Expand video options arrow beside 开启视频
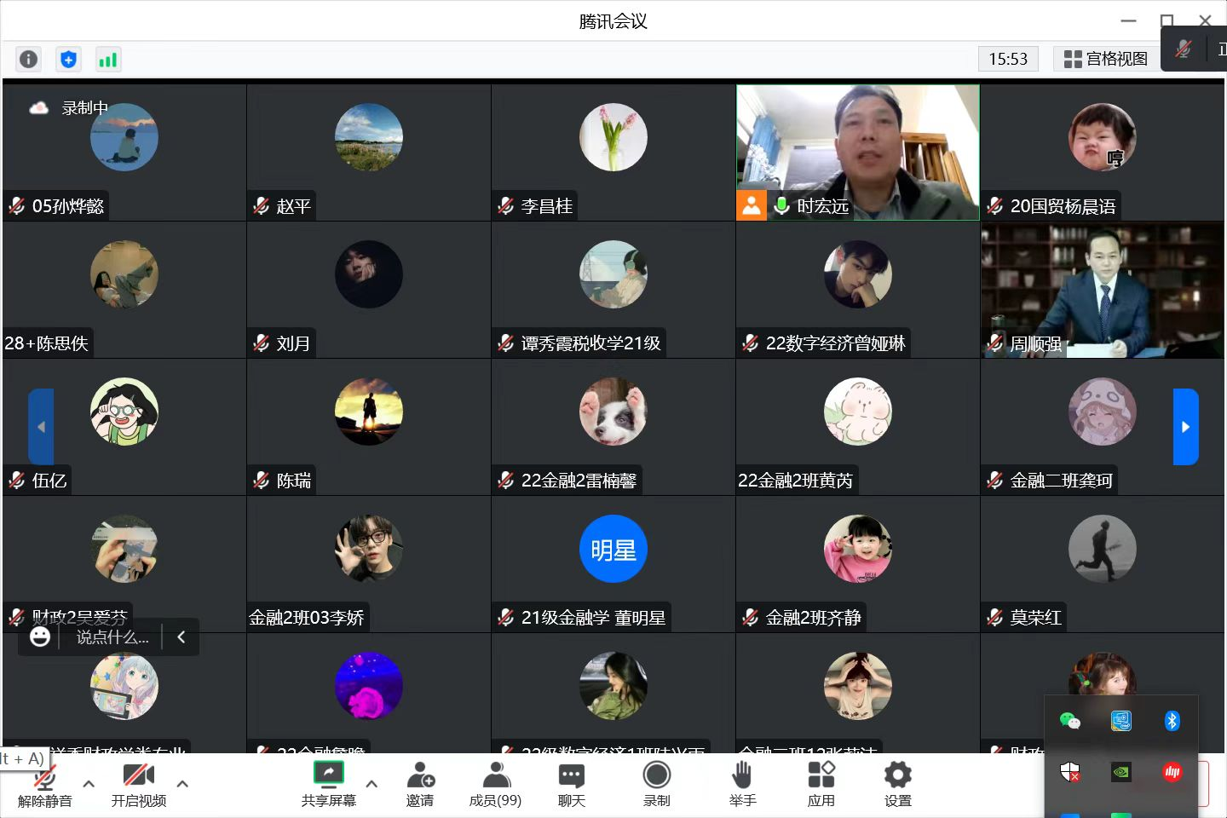Screen dimensions: 1227x818 pyautogui.click(x=182, y=783)
